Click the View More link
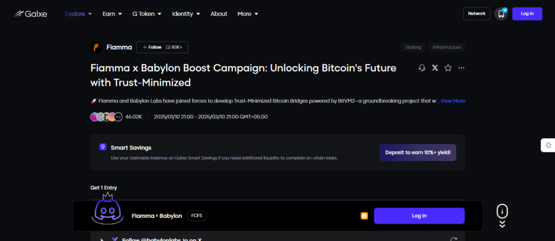Viewport: 555px width, 241px height. pos(453,101)
